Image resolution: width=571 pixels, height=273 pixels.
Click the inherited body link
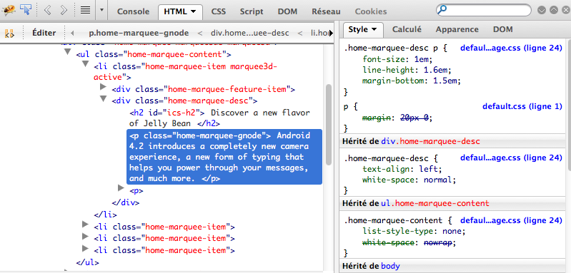[390, 266]
